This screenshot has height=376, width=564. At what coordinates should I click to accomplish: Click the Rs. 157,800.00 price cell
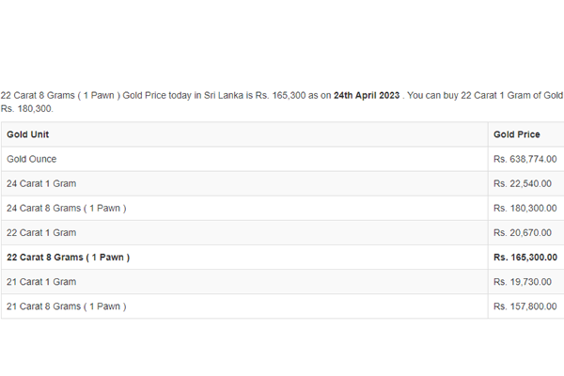[525, 306]
